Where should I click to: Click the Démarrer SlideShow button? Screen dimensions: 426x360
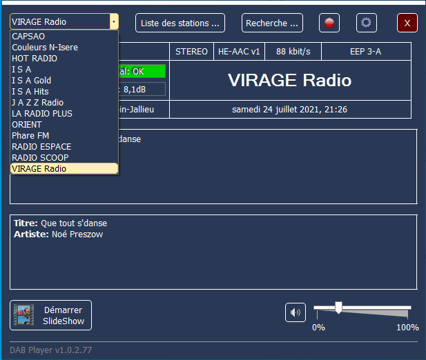click(x=51, y=315)
